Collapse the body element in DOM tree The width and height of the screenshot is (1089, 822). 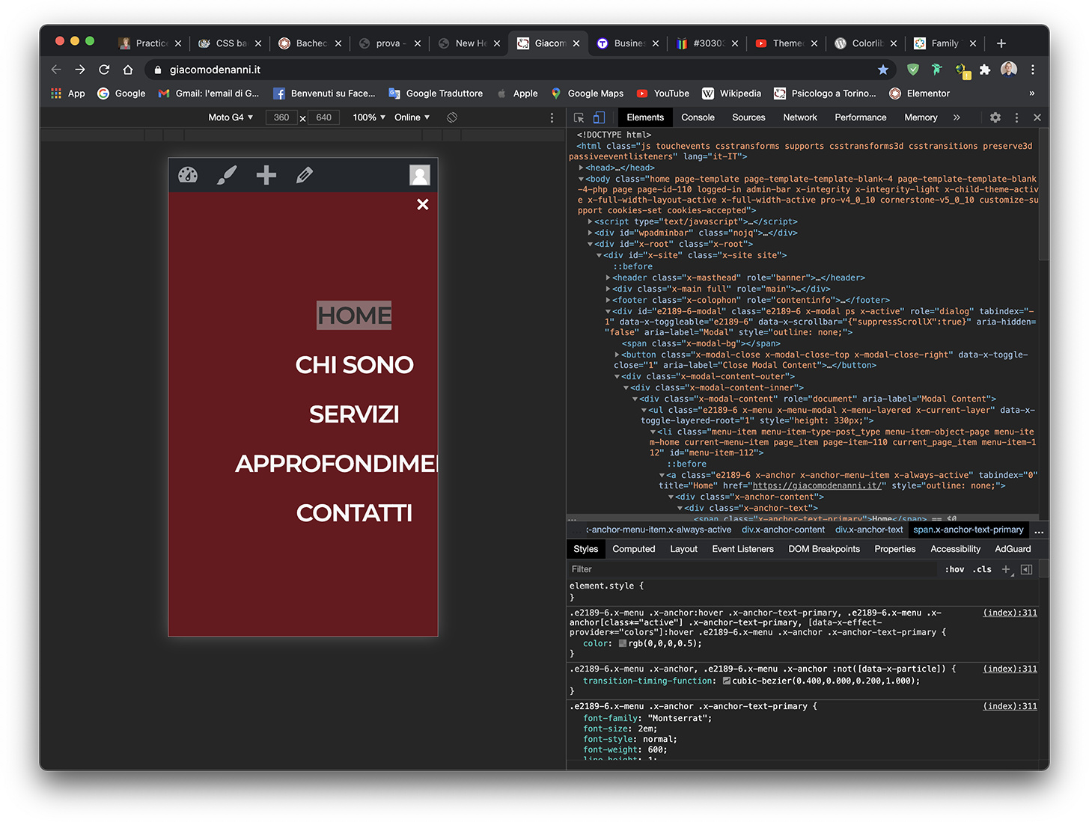(x=582, y=179)
